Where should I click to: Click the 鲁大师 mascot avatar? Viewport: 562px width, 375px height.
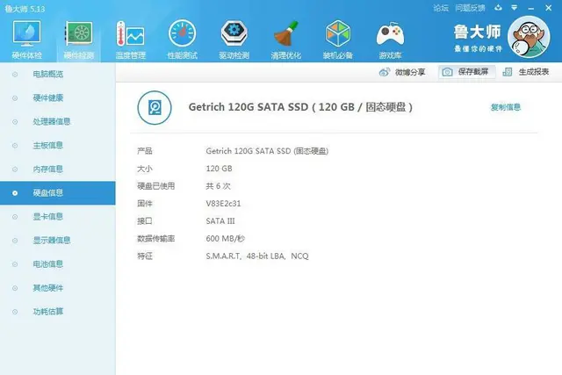pos(529,37)
